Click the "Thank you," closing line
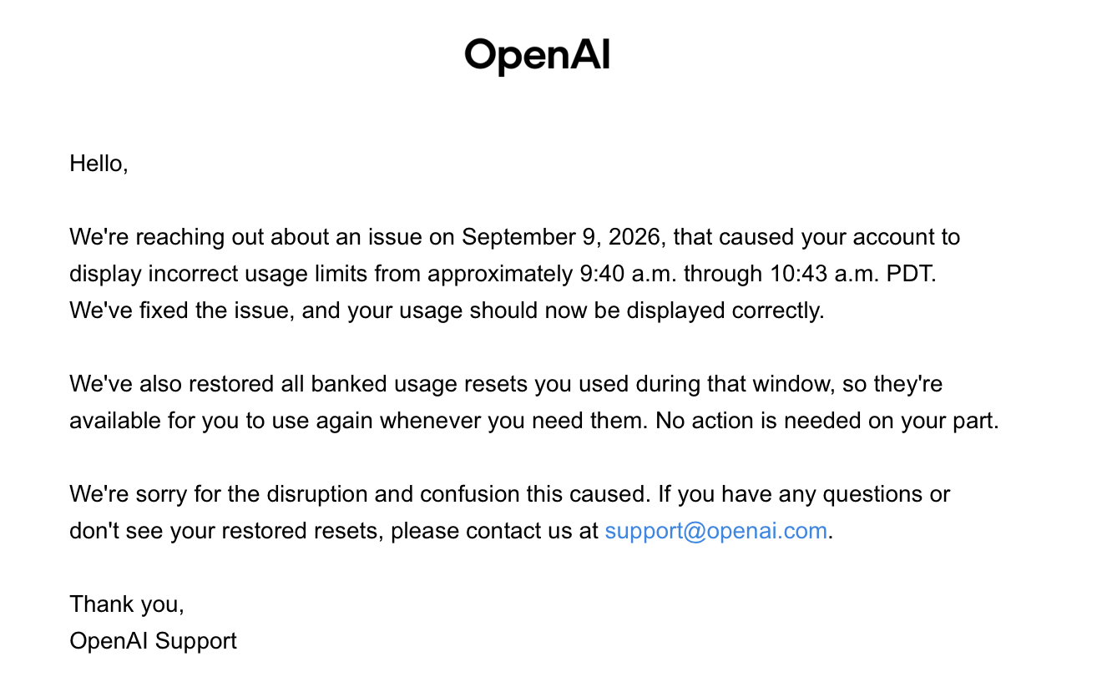Viewport: 1102px width, 687px height. (127, 604)
